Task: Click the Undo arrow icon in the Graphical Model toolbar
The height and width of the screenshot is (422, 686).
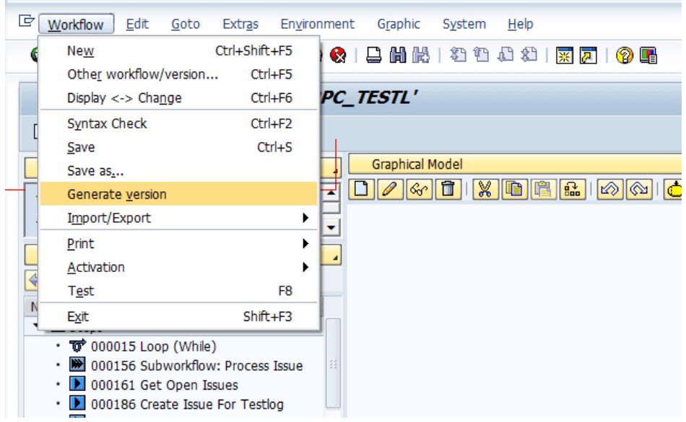Action: 609,189
